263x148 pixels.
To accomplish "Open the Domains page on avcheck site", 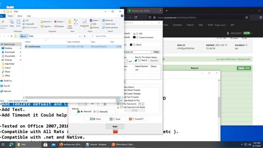I will pyautogui.click(x=177, y=25).
